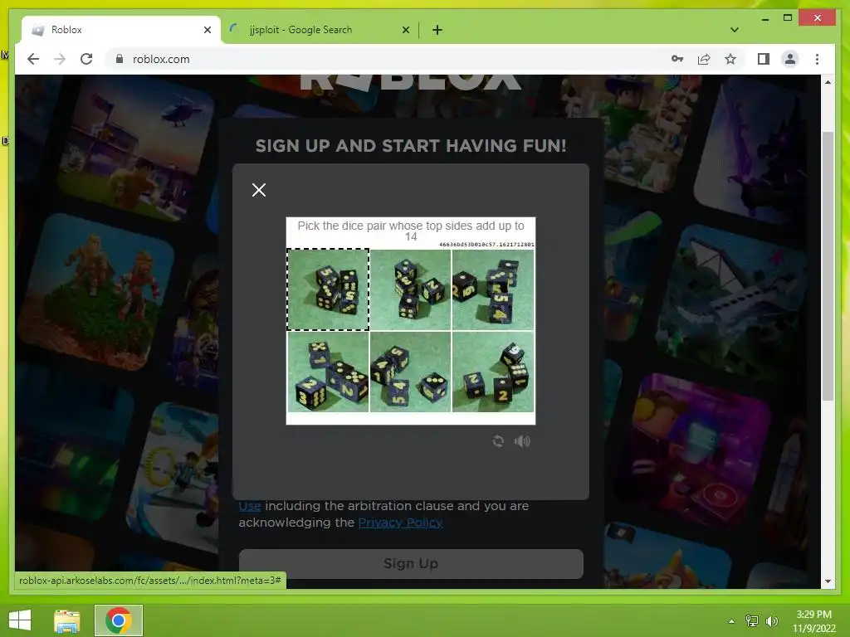Open the volume tray icon
The image size is (850, 637).
[x=771, y=621]
